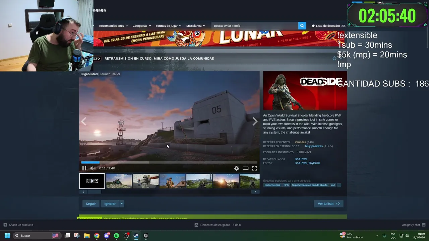Open video settings gear
Viewport: 429px width, 241px height.
[x=237, y=168]
